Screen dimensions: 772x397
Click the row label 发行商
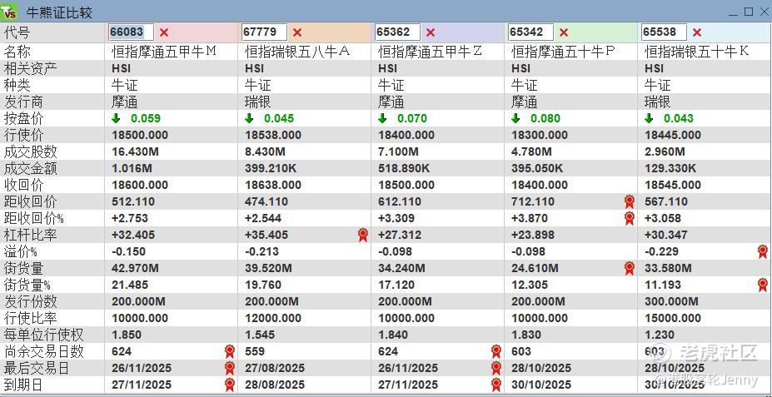[x=23, y=102]
